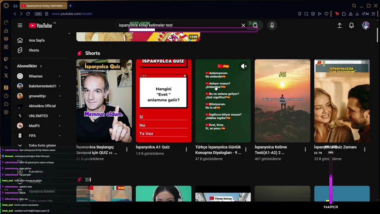Select the ispanyolca kolay kelimeler tab
Image resolution: width=380 pixels, height=214 pixels.
pyautogui.click(x=44, y=6)
